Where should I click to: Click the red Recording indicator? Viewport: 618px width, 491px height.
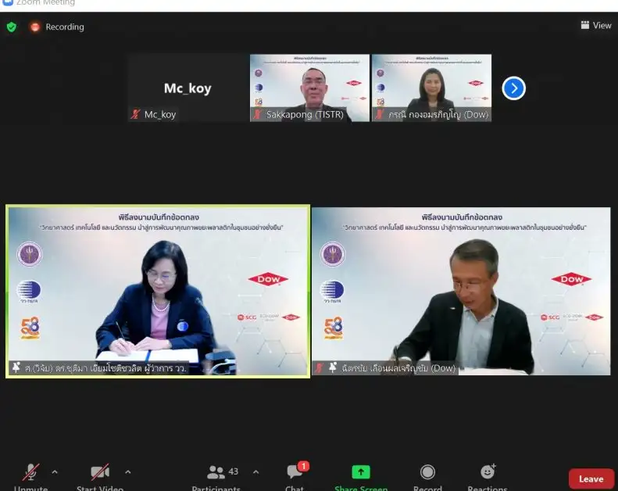[57, 27]
